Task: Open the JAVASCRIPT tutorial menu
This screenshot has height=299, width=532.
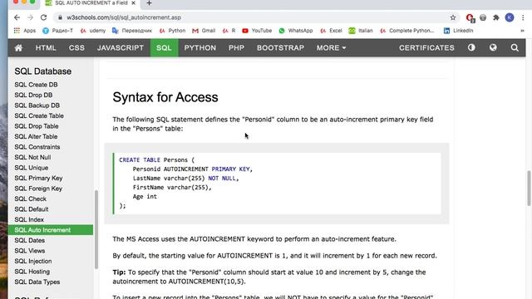Action: (121, 48)
